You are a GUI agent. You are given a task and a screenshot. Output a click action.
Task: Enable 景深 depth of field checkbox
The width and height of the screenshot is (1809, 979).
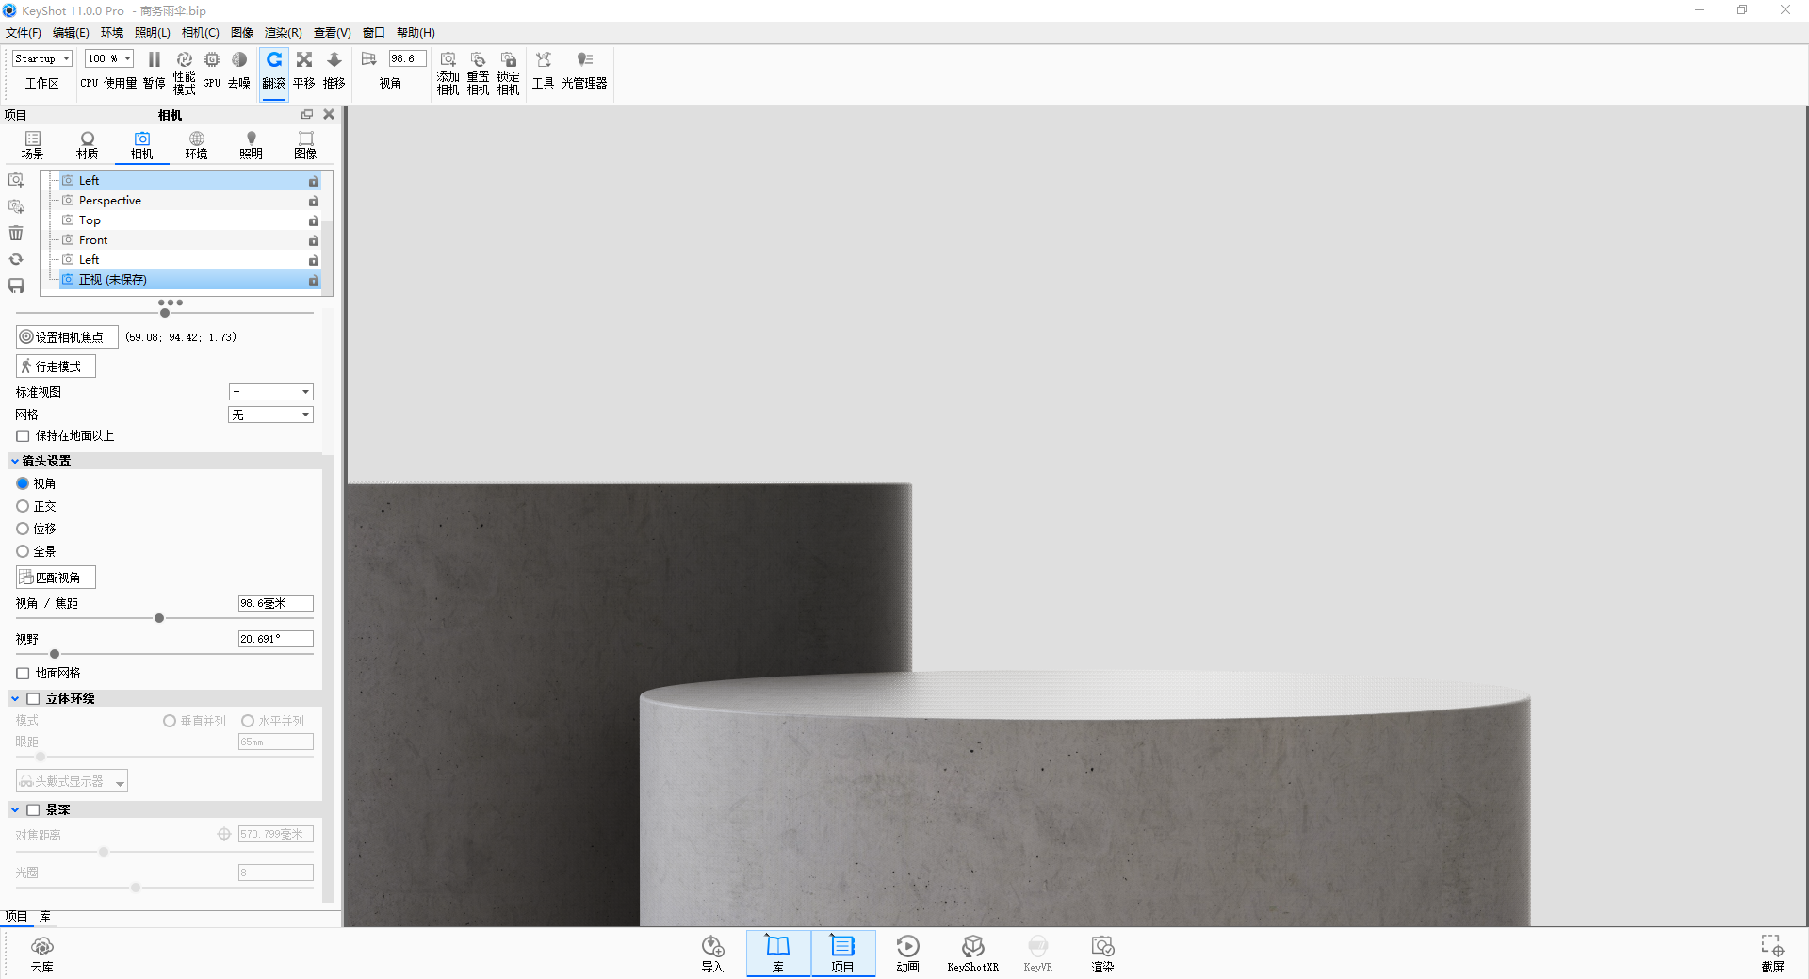(33, 809)
